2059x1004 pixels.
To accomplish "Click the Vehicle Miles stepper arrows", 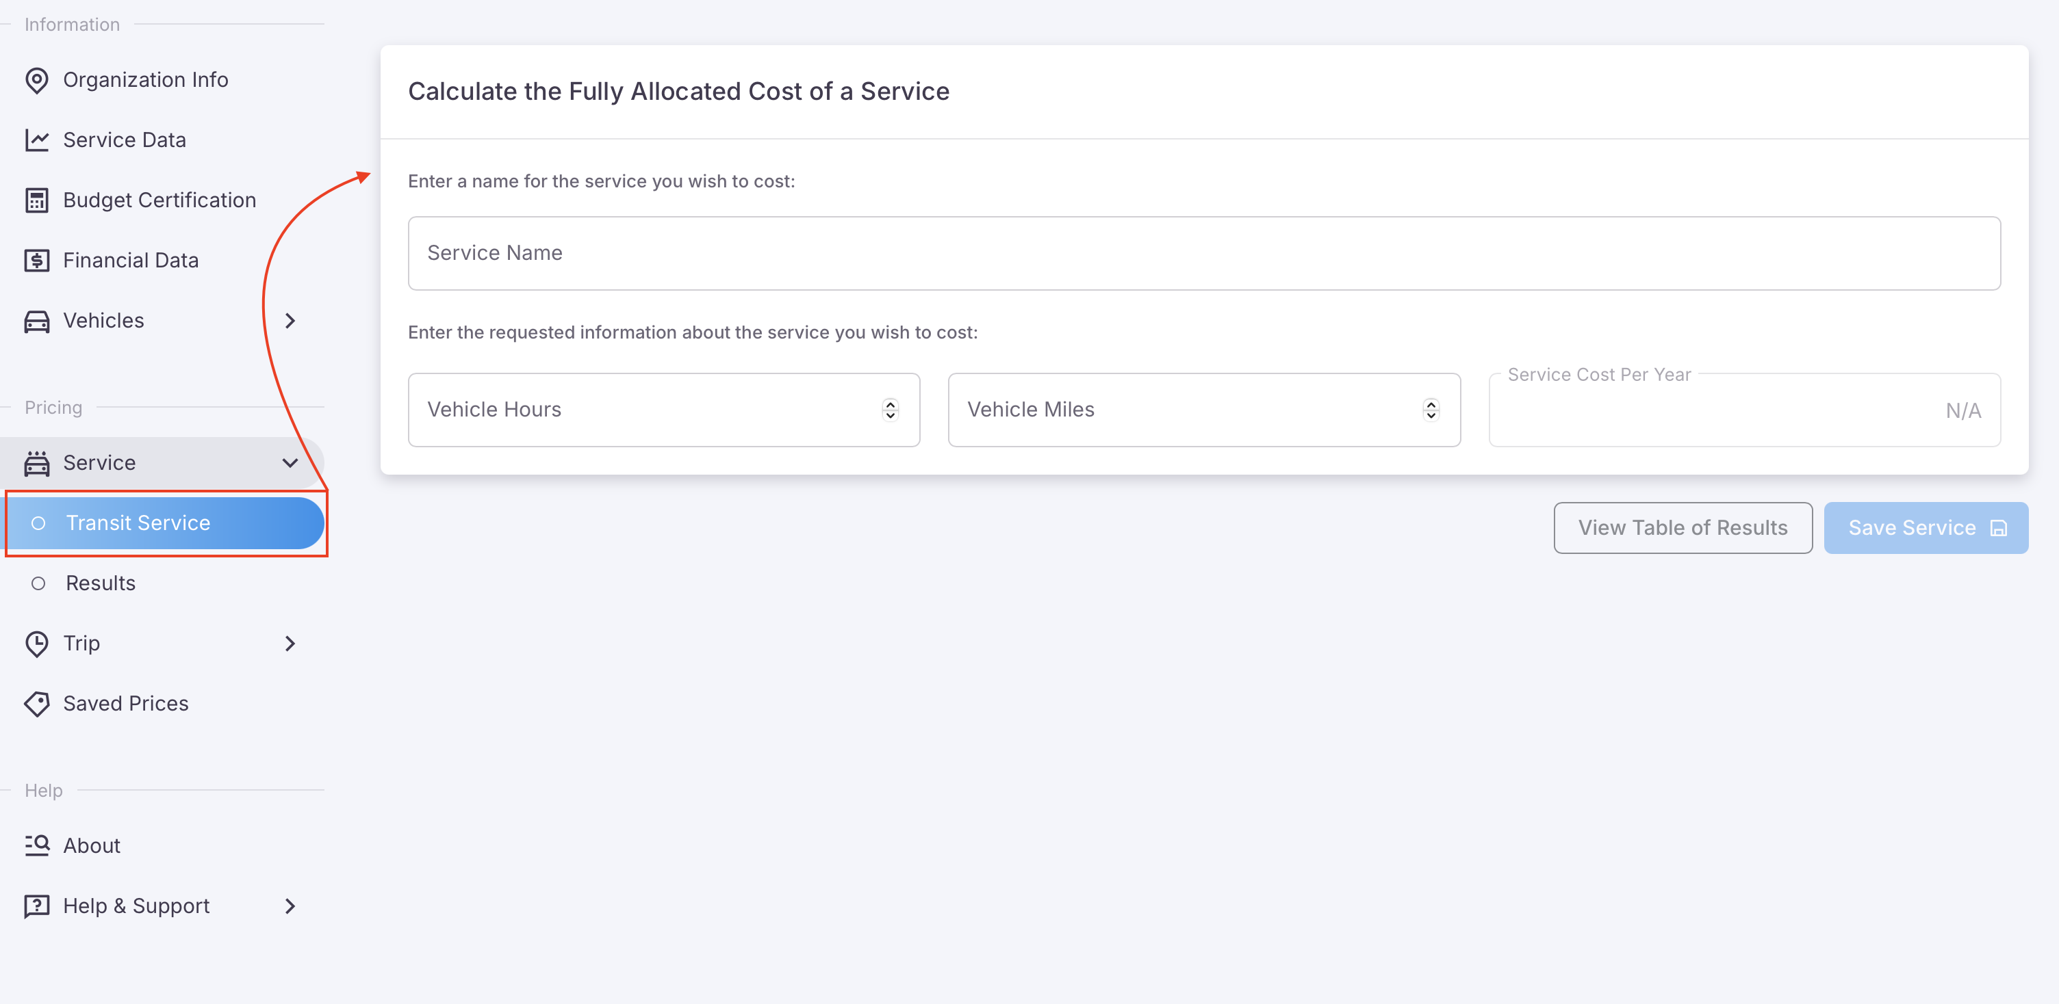I will coord(1431,410).
